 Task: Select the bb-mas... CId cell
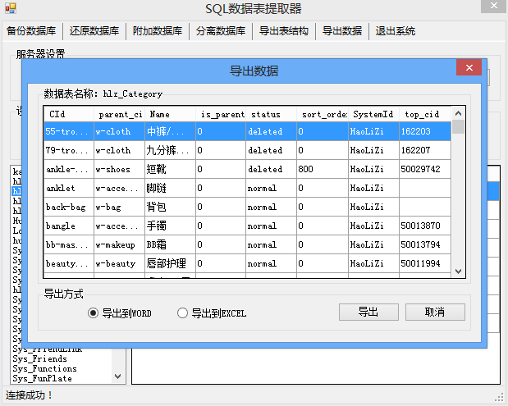(69, 244)
